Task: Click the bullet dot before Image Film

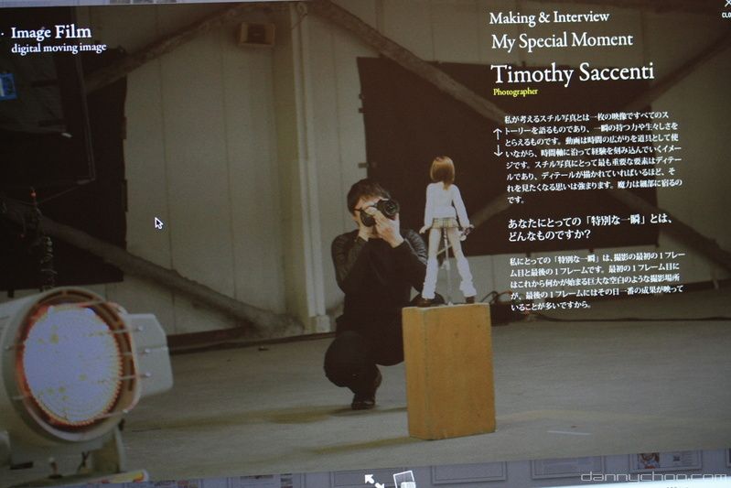Action: point(5,36)
